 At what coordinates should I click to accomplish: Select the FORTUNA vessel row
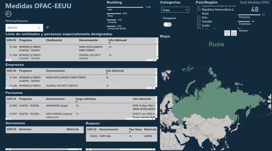click(121, 136)
